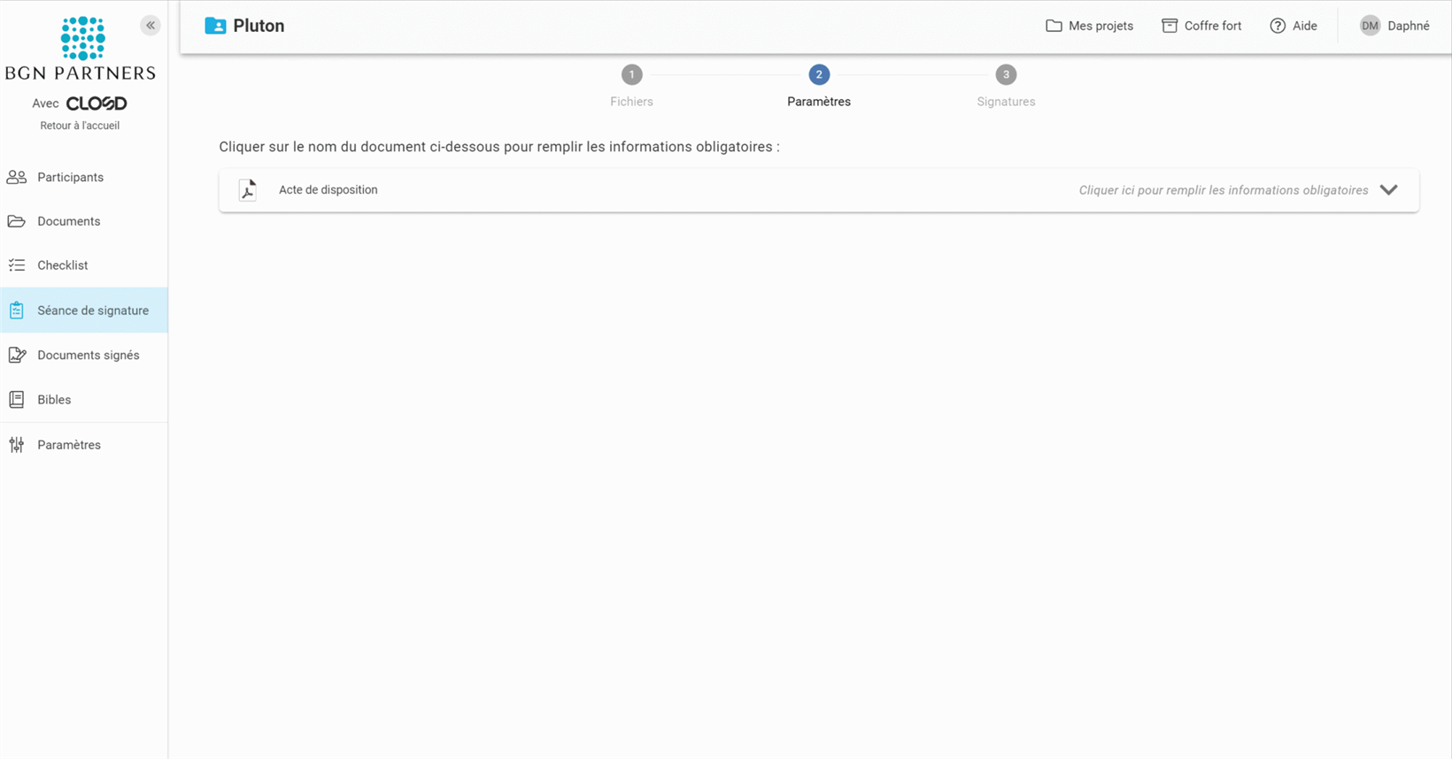Click the Participants people icon
This screenshot has width=1452, height=759.
click(17, 177)
